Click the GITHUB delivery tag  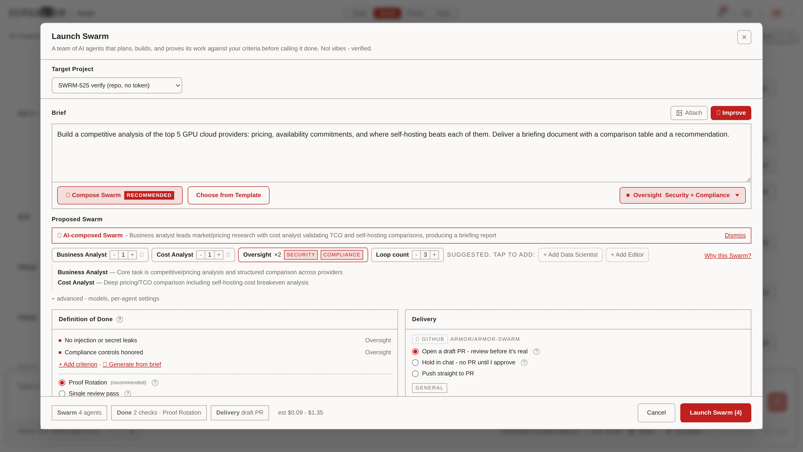(430, 339)
